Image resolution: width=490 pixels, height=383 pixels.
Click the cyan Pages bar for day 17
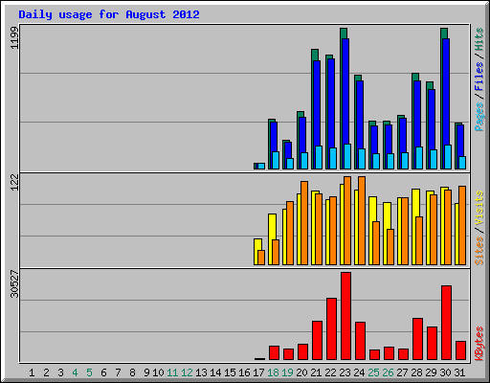coord(261,166)
